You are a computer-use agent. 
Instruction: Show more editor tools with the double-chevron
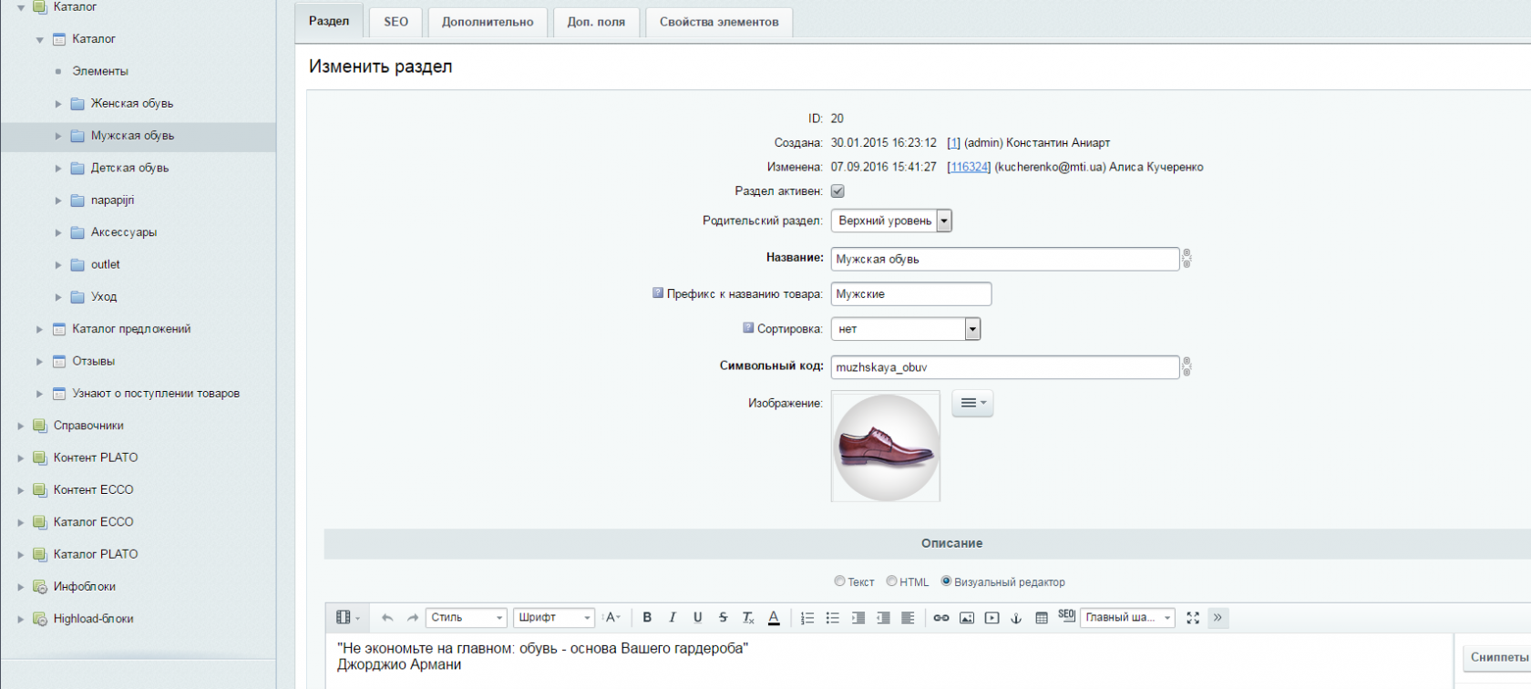(1218, 618)
